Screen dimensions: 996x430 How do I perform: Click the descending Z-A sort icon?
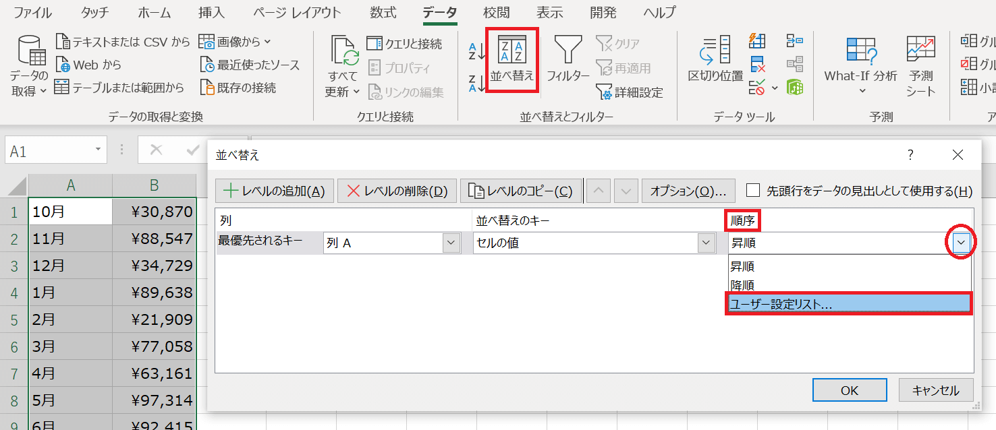(x=476, y=83)
